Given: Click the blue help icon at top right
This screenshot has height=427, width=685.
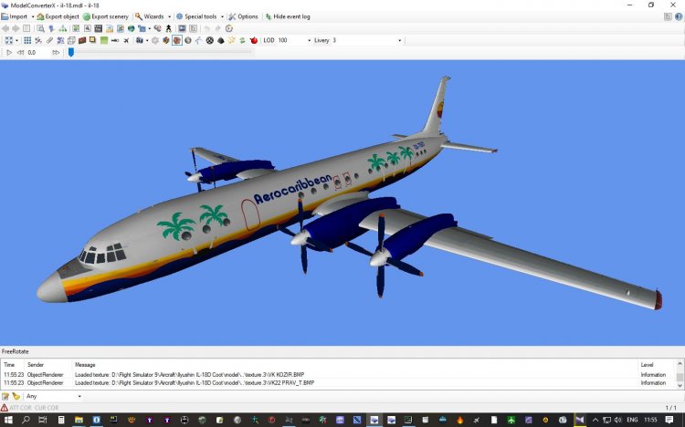Looking at the screenshot, I should click(679, 16).
